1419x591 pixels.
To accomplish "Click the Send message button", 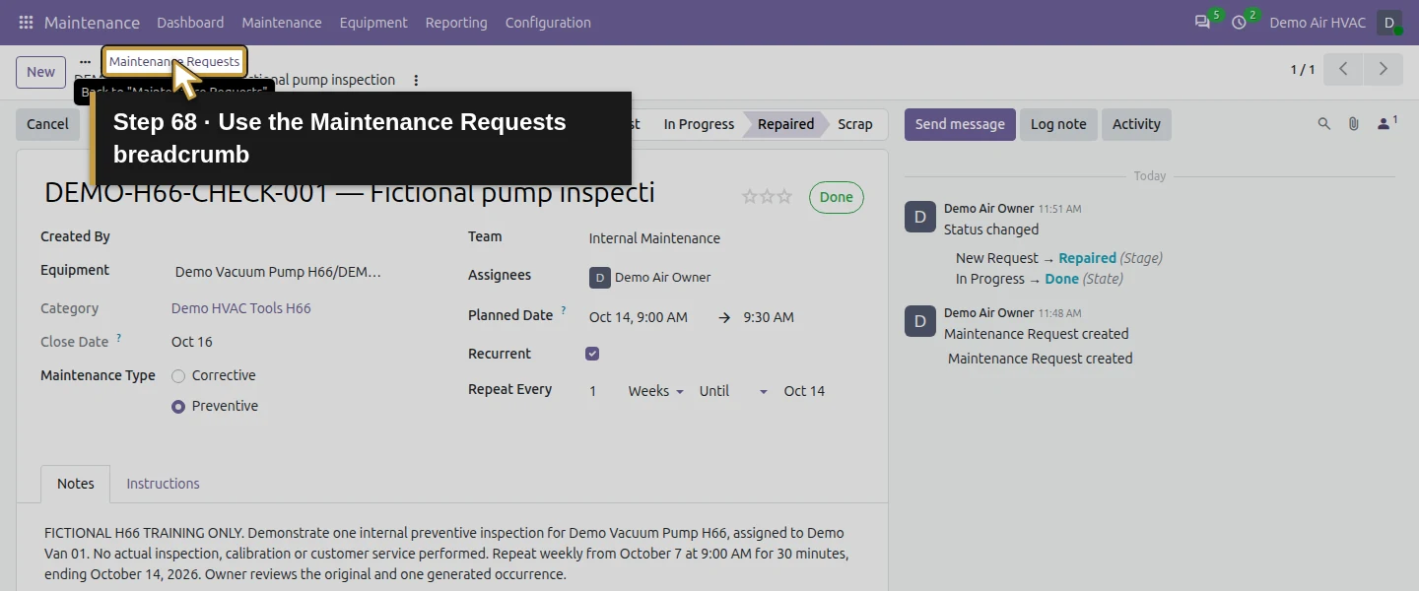I will [960, 124].
